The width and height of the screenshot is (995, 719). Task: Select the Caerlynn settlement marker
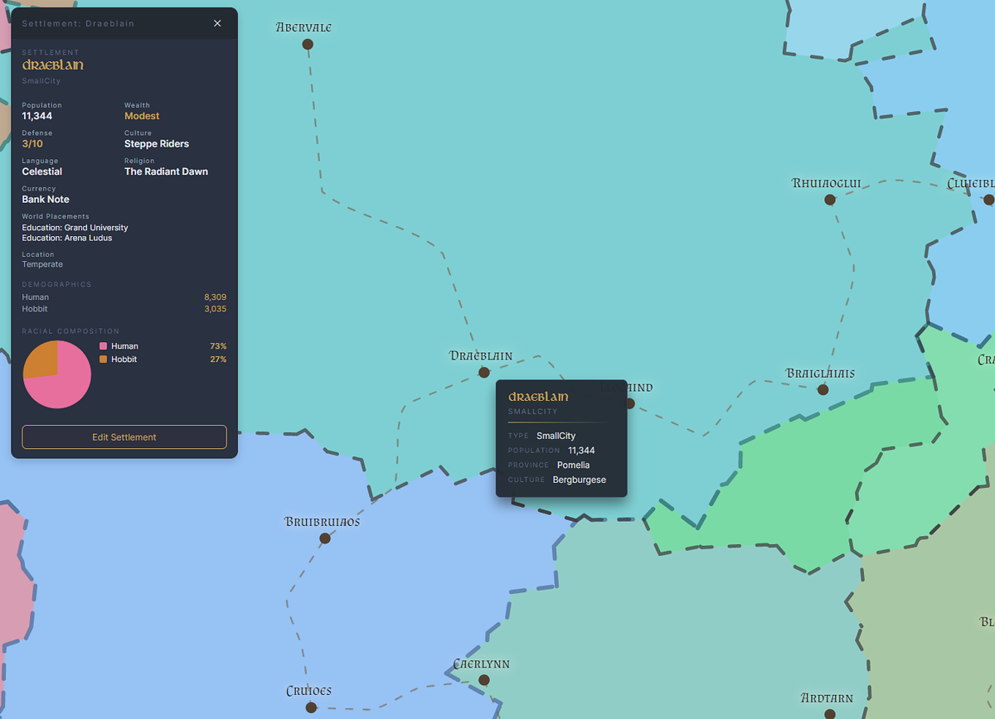click(x=484, y=680)
